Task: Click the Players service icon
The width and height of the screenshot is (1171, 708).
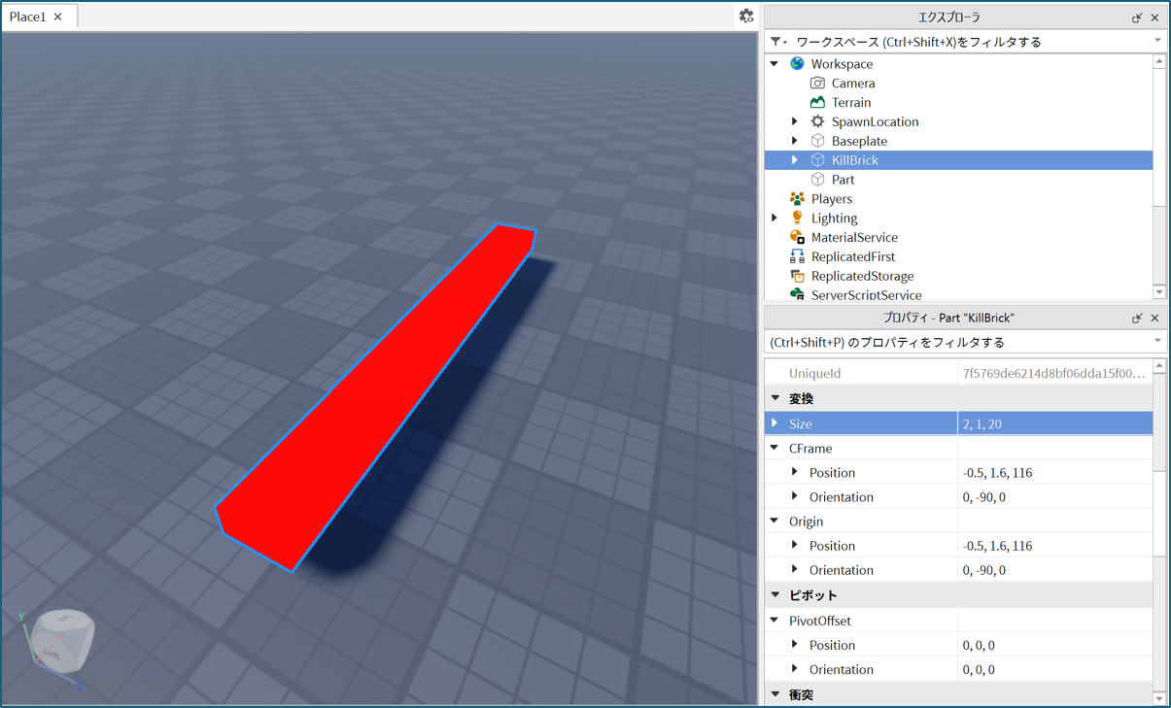Action: (x=797, y=199)
